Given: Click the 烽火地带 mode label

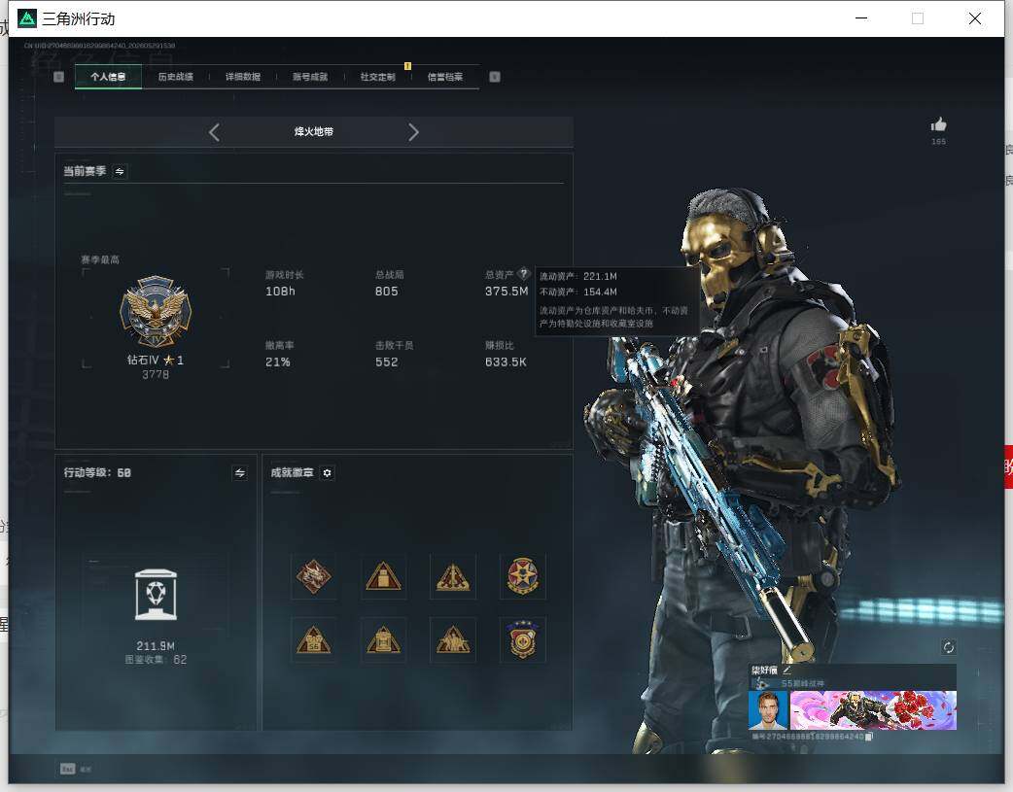Looking at the screenshot, I should (x=313, y=132).
